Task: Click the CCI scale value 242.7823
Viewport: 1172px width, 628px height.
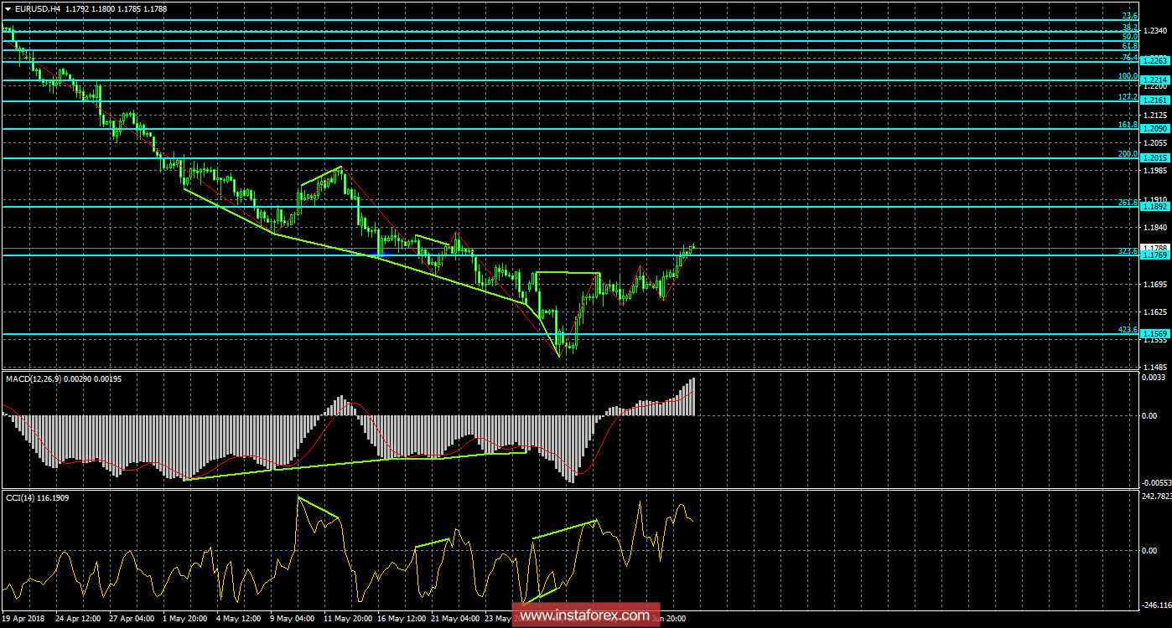Action: [1156, 497]
